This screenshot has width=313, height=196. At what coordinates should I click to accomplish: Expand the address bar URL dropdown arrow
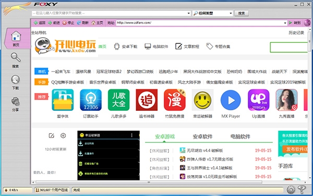(x=285, y=23)
